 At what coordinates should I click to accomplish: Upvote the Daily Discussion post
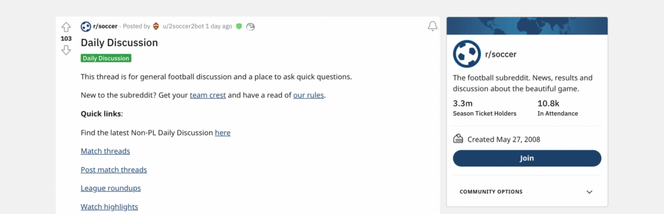[66, 27]
